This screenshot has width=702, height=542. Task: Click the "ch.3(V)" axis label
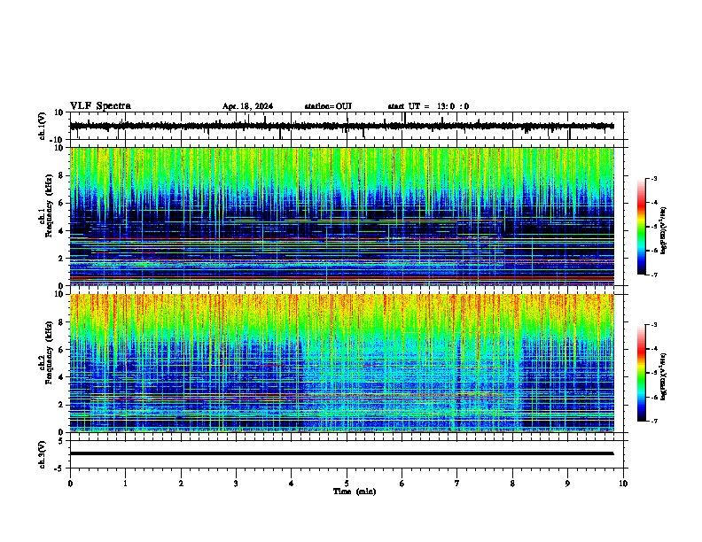(42, 454)
